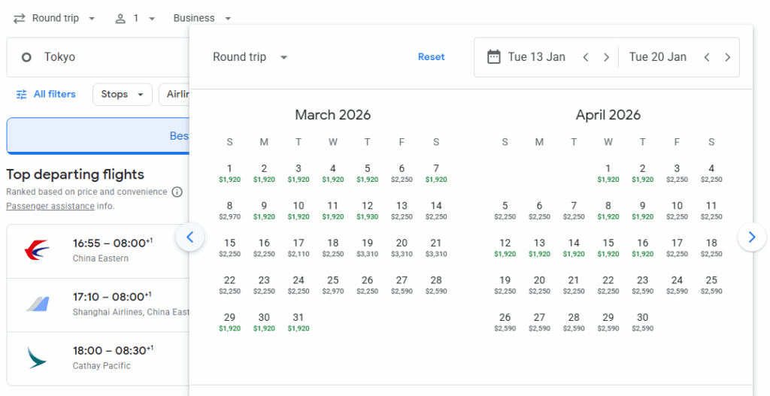This screenshot has height=396, width=770.
Task: Open All filters panel
Action: coord(46,95)
